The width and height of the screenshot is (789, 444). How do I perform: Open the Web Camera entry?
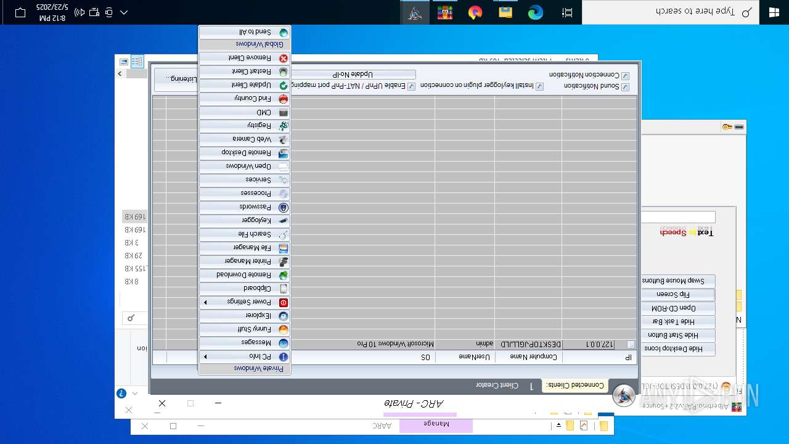click(x=245, y=139)
